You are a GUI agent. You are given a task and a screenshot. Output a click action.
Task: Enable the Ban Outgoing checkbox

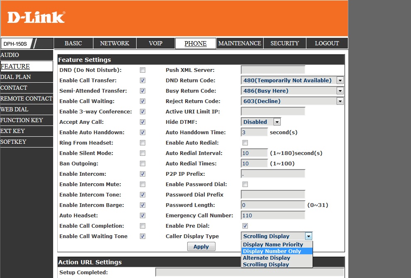coord(142,164)
